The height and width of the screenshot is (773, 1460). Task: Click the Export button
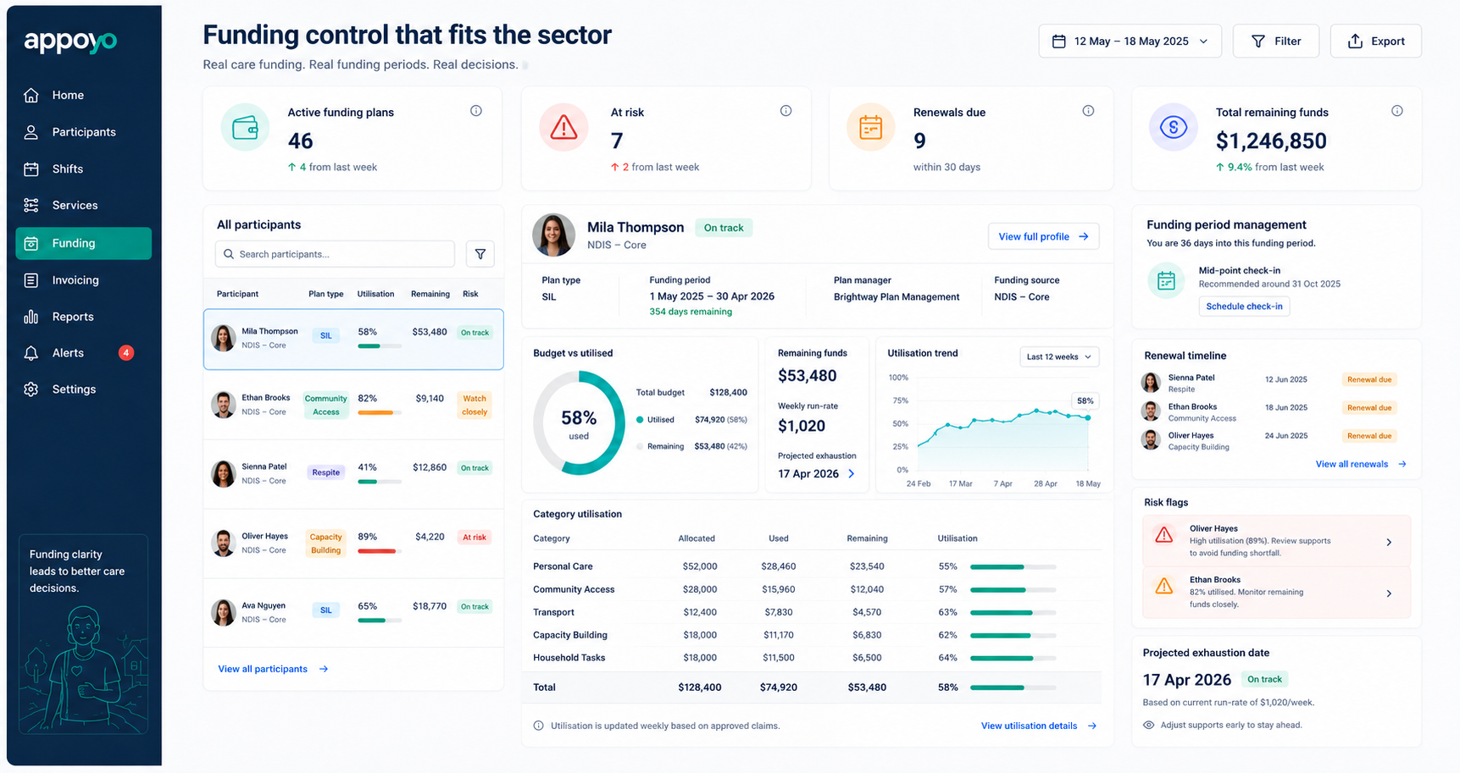[1376, 41]
